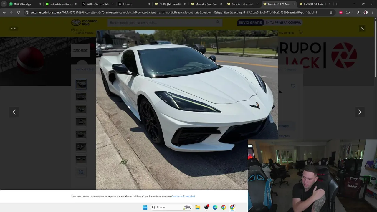Open the Centro de Privacidad link

(x=183, y=196)
